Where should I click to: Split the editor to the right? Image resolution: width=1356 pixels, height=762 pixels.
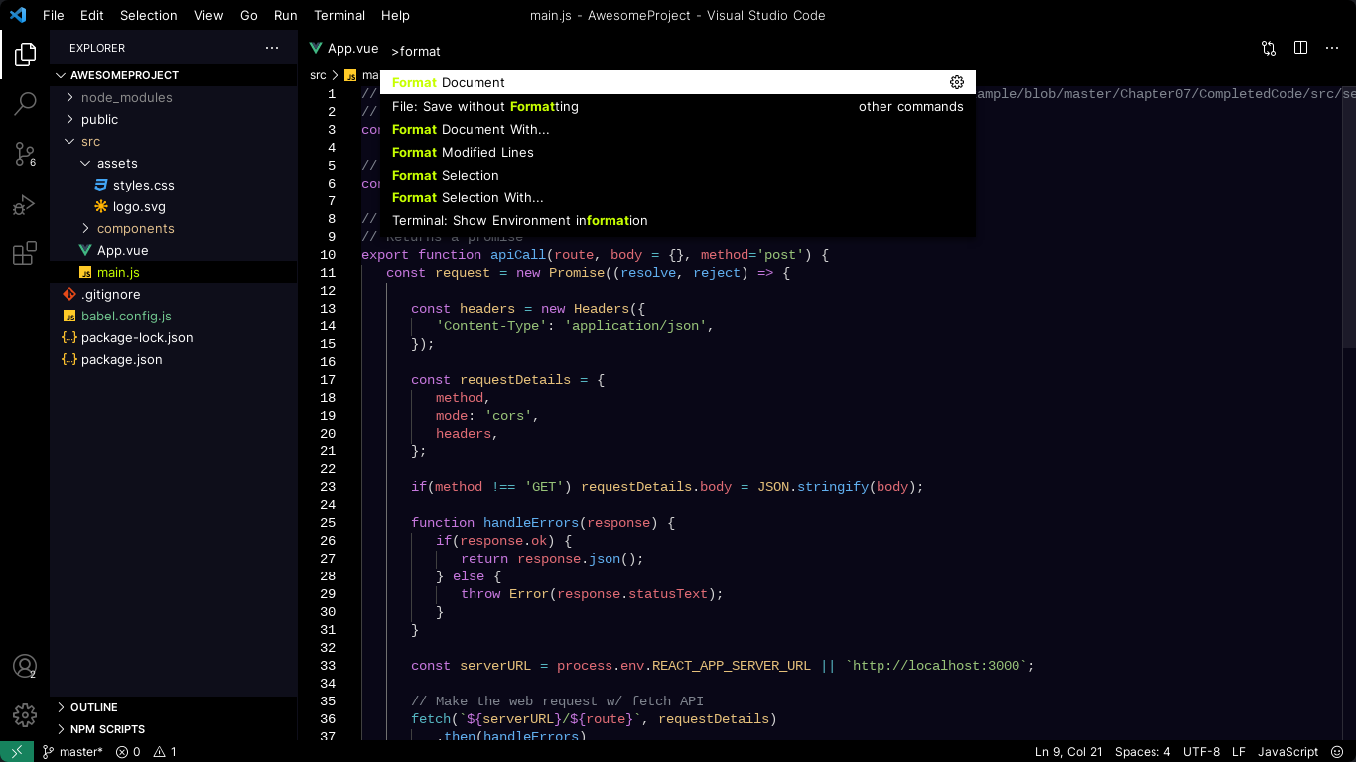point(1300,48)
